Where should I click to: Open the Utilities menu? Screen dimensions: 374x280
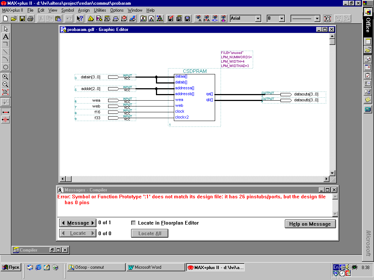pyautogui.click(x=100, y=10)
